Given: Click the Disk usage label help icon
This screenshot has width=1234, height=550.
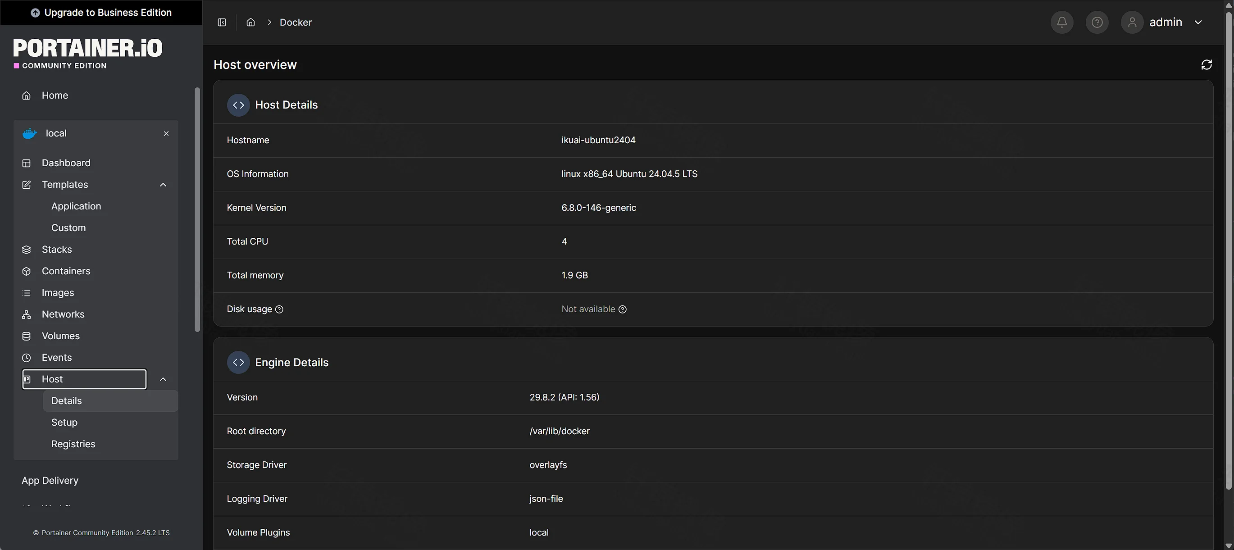Looking at the screenshot, I should (279, 309).
